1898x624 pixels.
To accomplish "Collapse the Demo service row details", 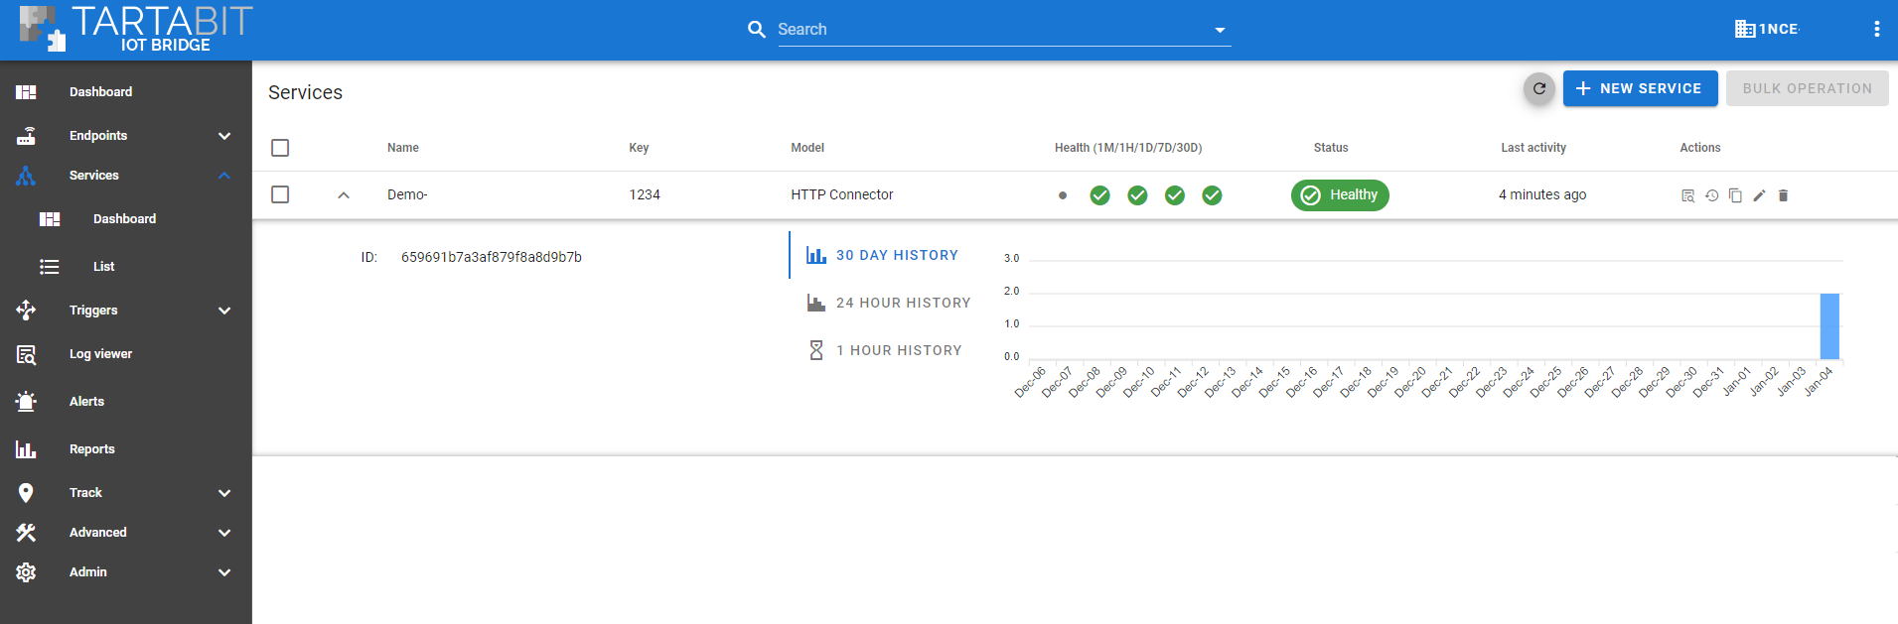I will point(344,195).
